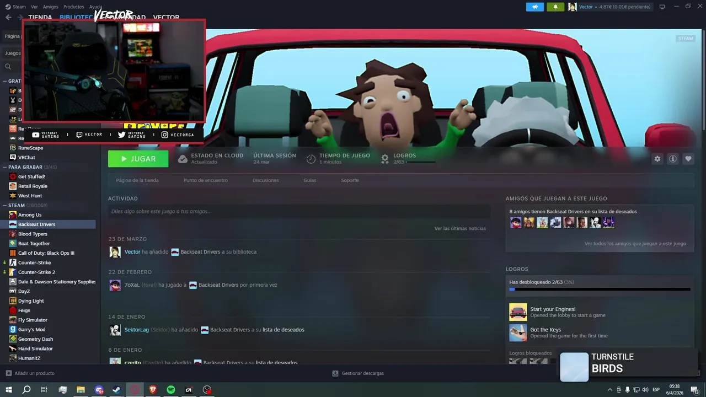
Task: Click Gestionar descargas
Action: click(363, 373)
